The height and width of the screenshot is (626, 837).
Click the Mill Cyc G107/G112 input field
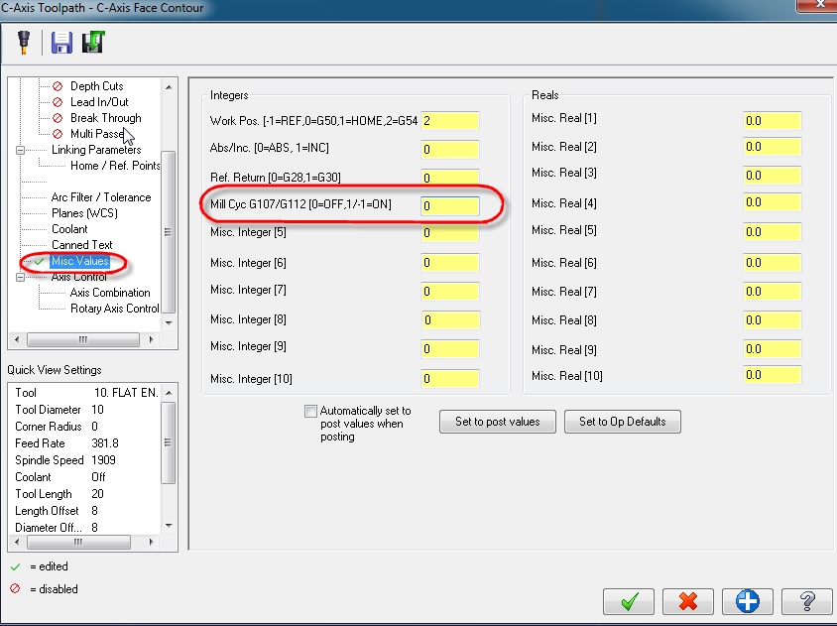click(x=450, y=205)
